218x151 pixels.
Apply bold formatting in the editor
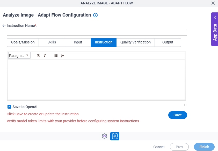(x=39, y=56)
